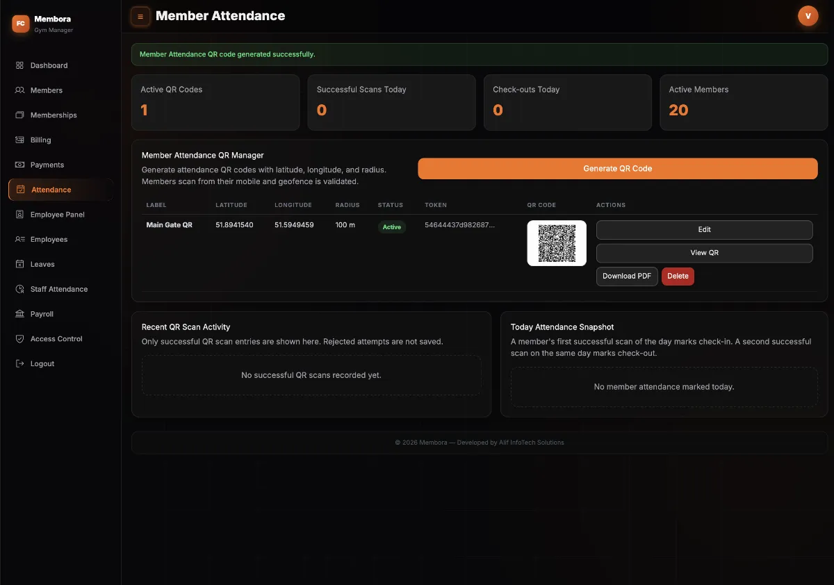Click the Payroll bank icon

(19, 314)
